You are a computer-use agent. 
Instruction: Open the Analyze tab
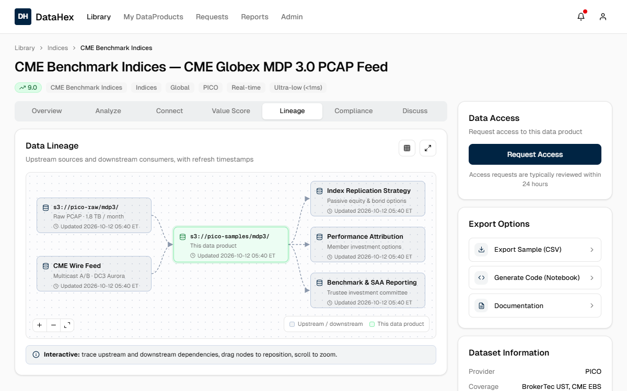tap(108, 111)
